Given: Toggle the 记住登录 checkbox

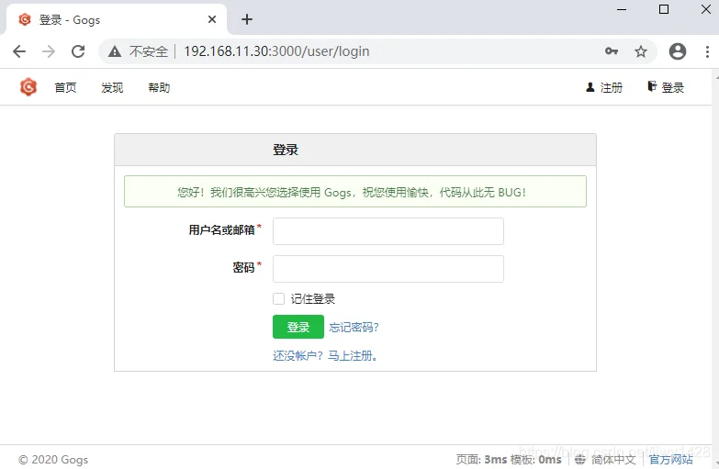Looking at the screenshot, I should click(x=279, y=299).
